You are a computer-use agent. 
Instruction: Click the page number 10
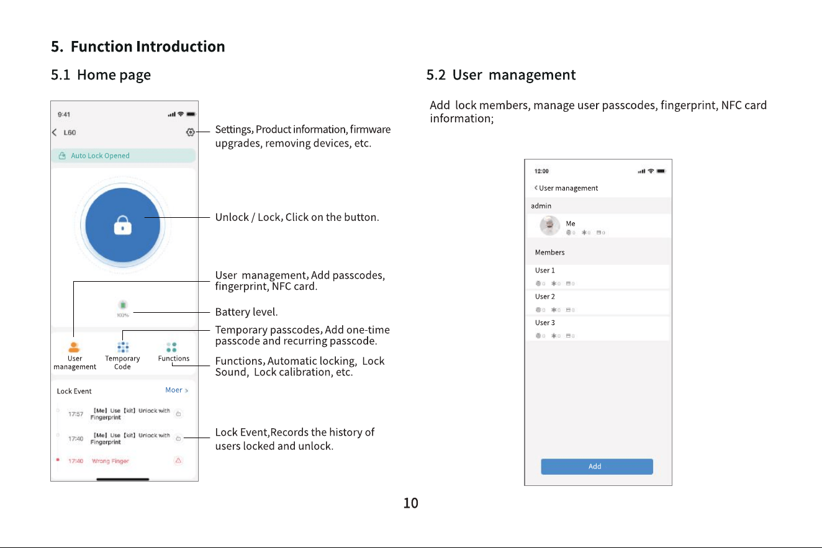click(411, 503)
